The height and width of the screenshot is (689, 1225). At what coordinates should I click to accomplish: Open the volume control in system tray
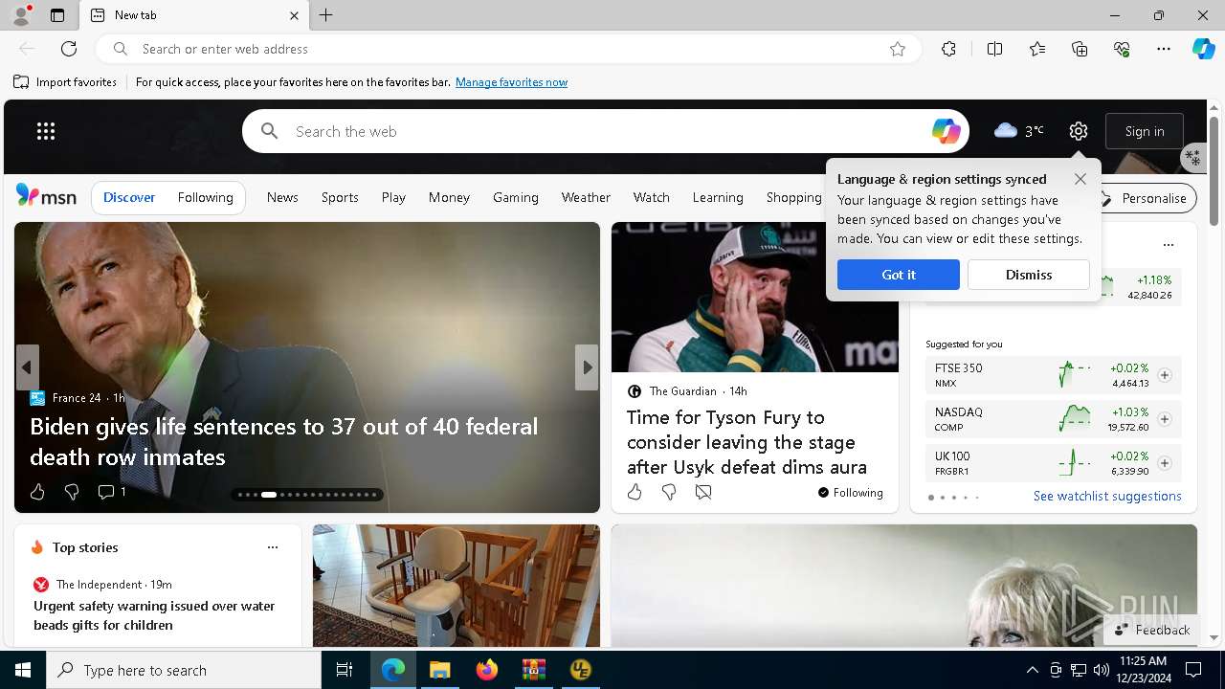[1101, 670]
